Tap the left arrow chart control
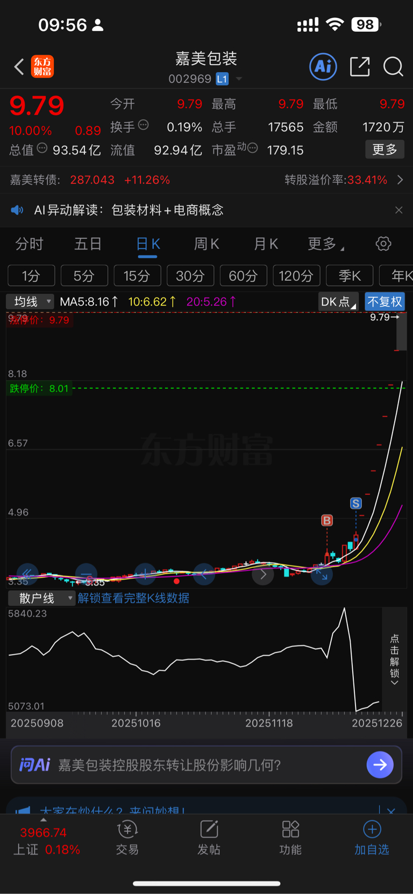Image resolution: width=413 pixels, height=894 pixels. click(204, 574)
